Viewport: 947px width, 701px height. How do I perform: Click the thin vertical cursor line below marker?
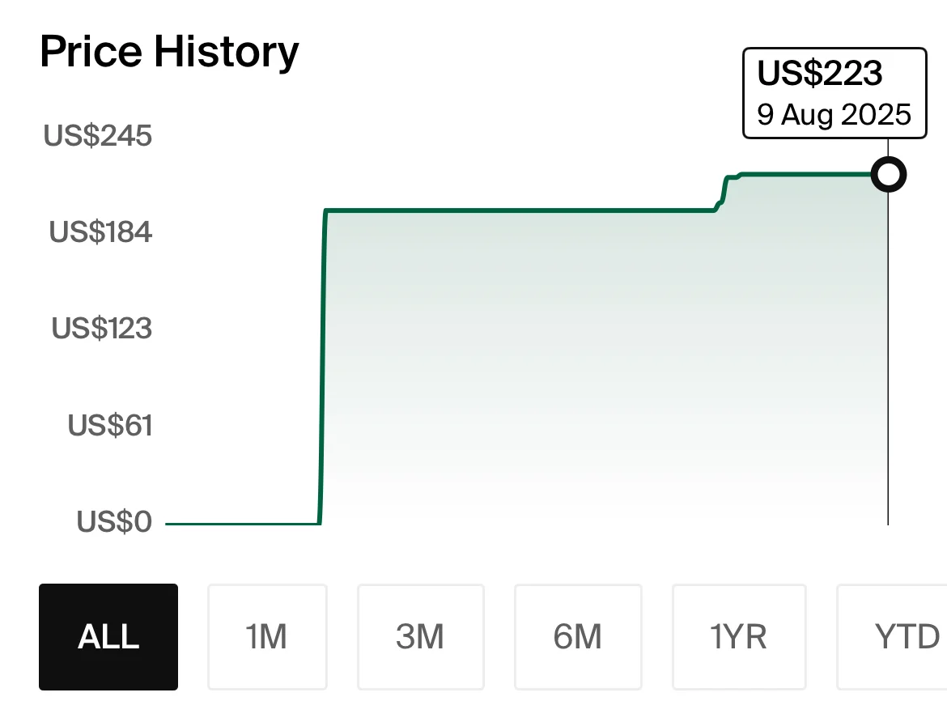tap(889, 364)
